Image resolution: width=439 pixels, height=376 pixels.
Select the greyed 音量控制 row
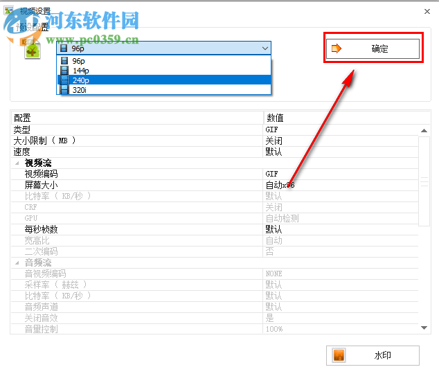click(215, 329)
